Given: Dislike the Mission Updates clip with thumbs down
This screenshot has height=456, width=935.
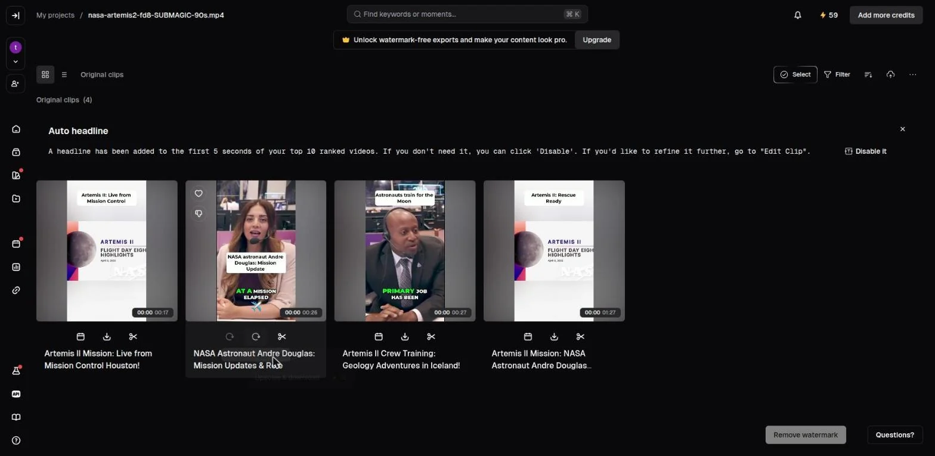Looking at the screenshot, I should [x=199, y=213].
